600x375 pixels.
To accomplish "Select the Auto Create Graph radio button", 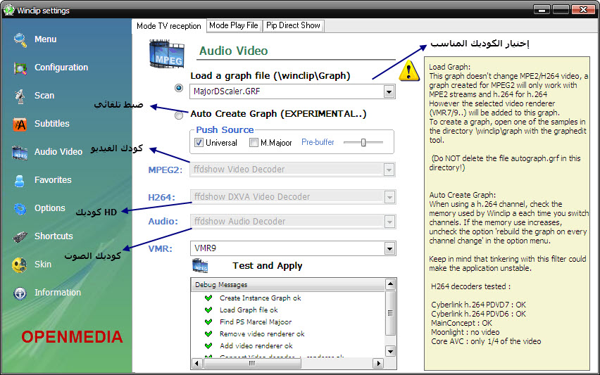I will (x=179, y=115).
